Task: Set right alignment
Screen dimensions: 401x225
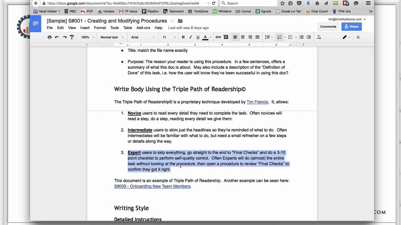Action: (250, 37)
